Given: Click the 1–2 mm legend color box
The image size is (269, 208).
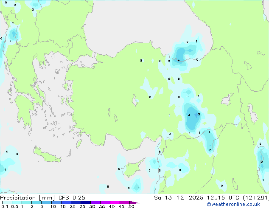Looking at the screenshot, I should 27,202.
